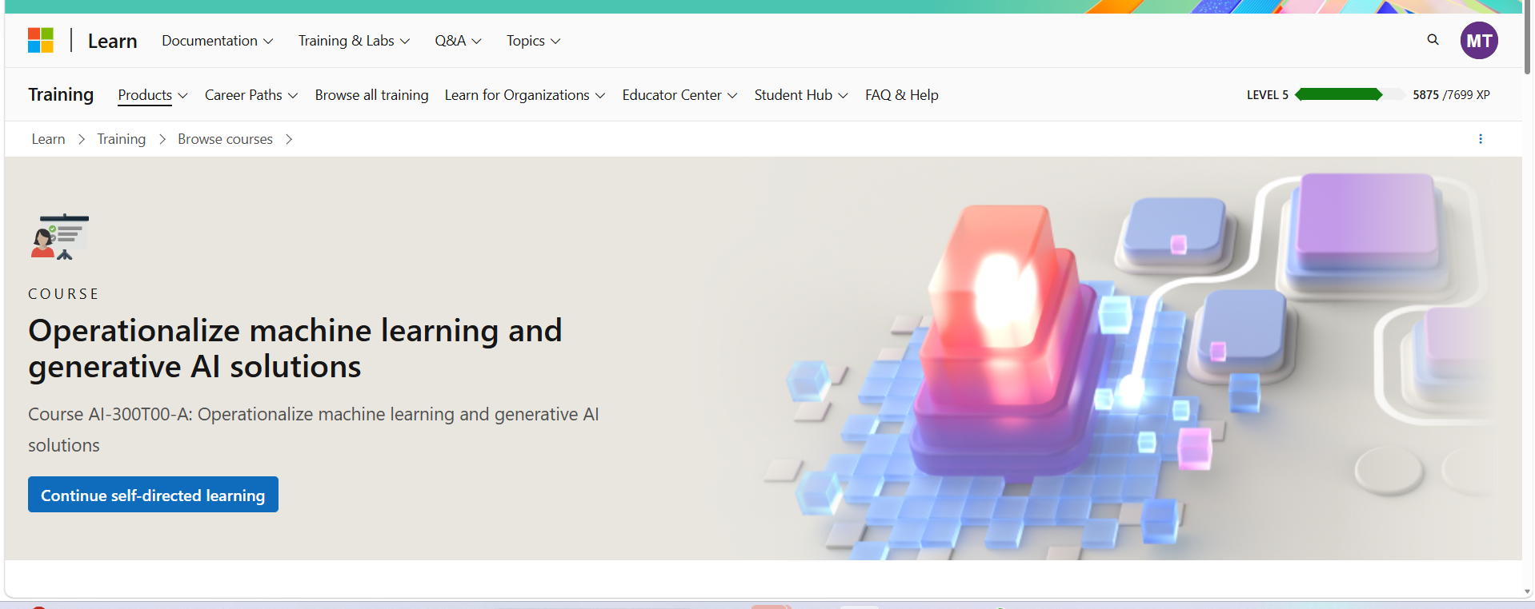The width and height of the screenshot is (1535, 609).
Task: Open Training breadcrumb link
Action: pyautogui.click(x=122, y=139)
